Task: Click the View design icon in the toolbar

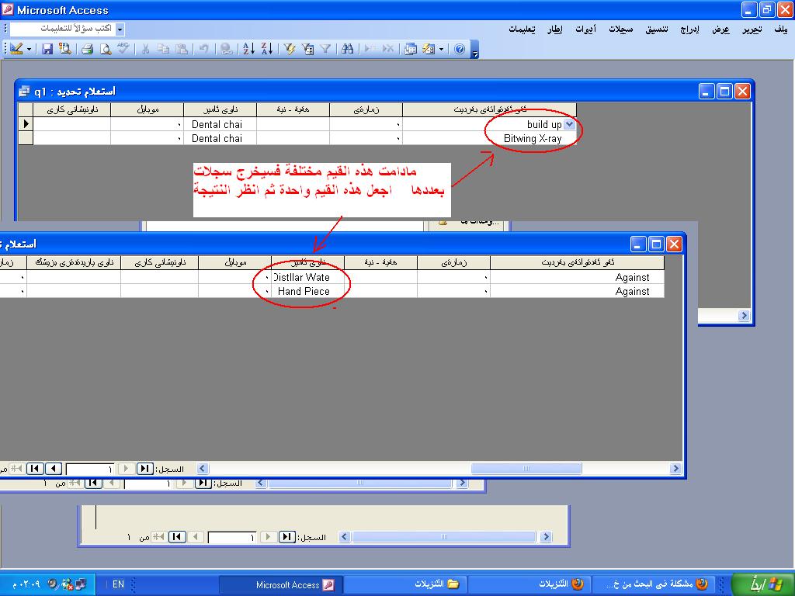Action: click(x=16, y=49)
